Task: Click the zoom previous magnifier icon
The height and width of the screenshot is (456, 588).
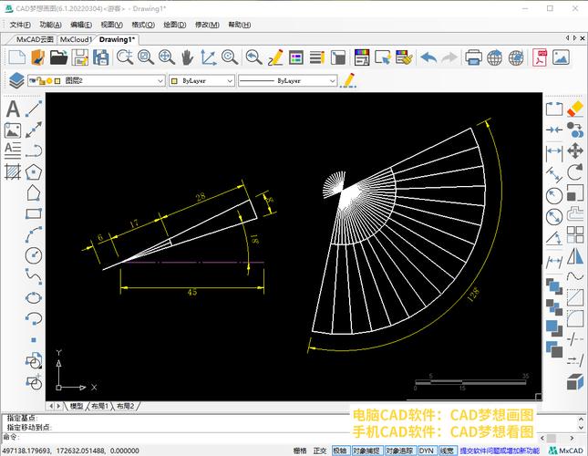Action: (253, 57)
